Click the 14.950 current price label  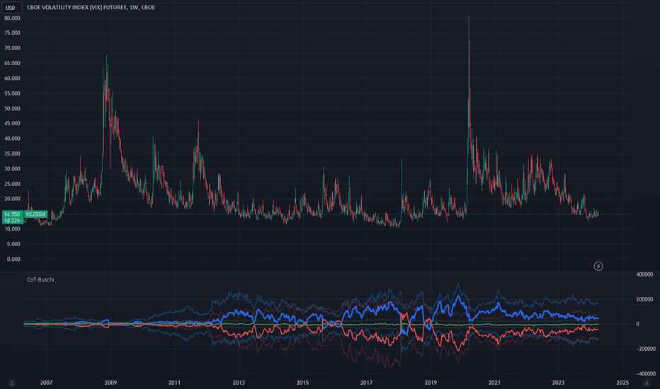[x=12, y=214]
